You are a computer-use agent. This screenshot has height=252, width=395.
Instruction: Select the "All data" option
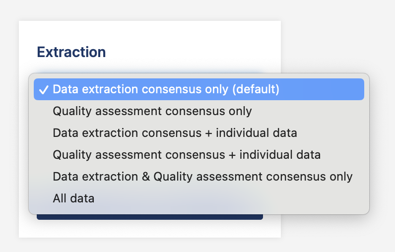click(x=73, y=198)
